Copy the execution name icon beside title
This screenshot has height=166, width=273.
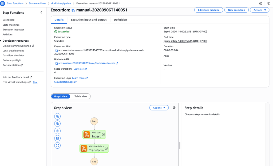click(73, 11)
